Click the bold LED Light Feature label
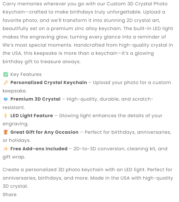179x202 pixels. point(32,116)
